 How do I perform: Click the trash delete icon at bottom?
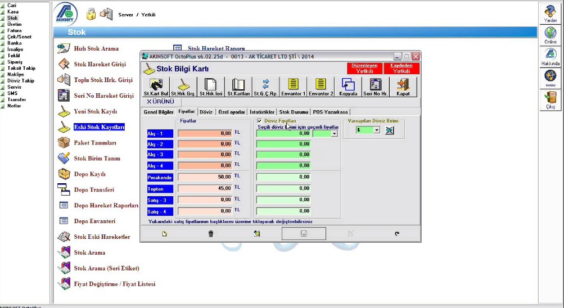211,234
